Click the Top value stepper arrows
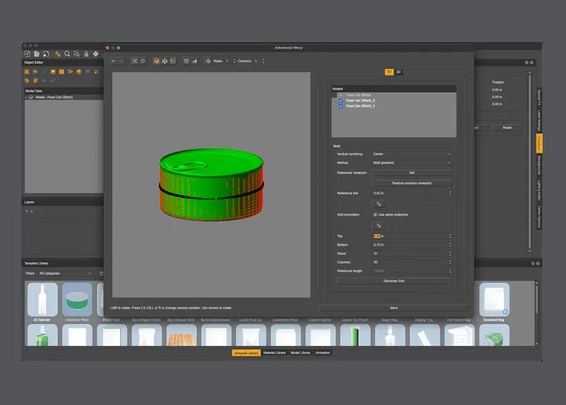 450,236
